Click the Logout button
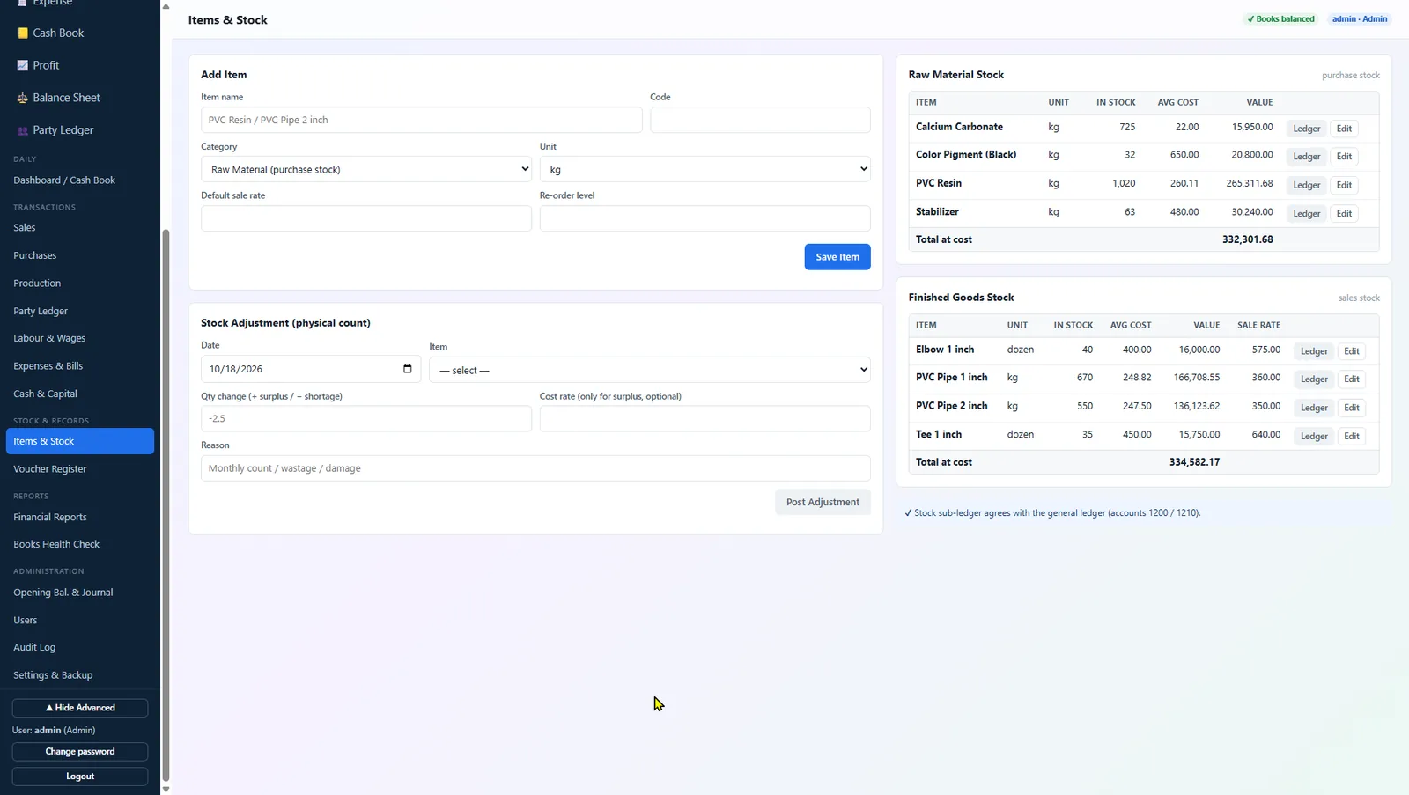The width and height of the screenshot is (1409, 795). click(x=80, y=777)
